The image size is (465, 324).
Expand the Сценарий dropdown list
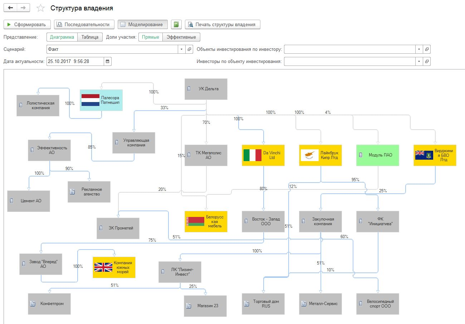[181, 49]
